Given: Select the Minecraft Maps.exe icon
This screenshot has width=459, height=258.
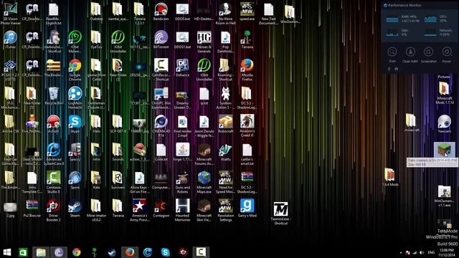Looking at the screenshot, I should click(x=204, y=182).
